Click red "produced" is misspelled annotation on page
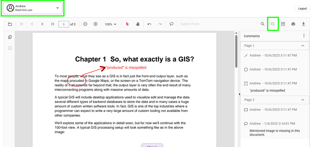This screenshot has width=313, height=147. 126,68
